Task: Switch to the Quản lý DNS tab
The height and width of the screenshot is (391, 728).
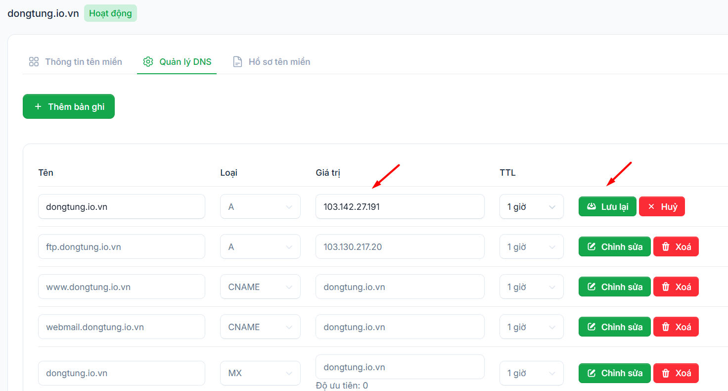Action: pyautogui.click(x=177, y=62)
